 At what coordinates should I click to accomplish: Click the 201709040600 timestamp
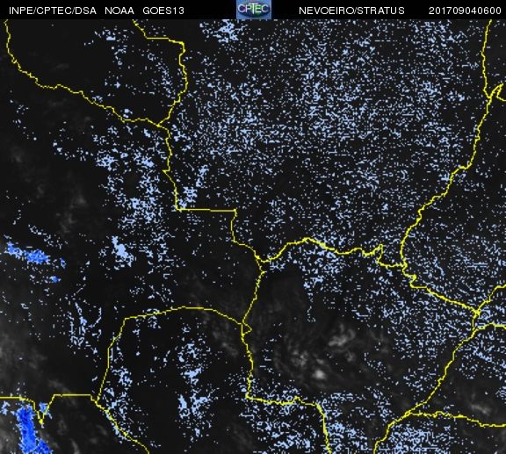[x=465, y=11]
